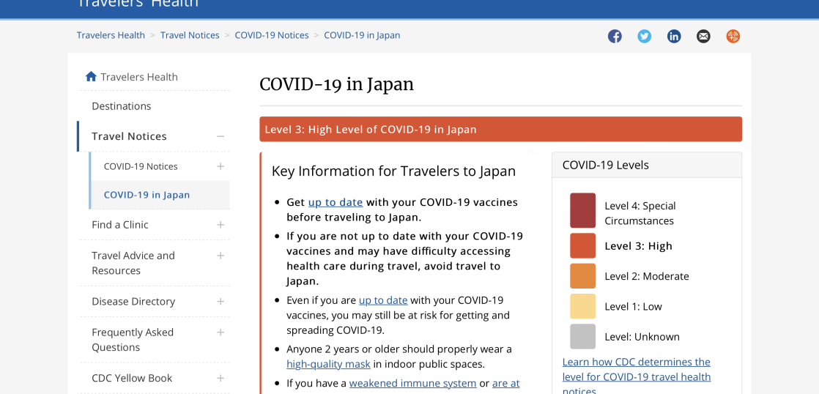Image resolution: width=819 pixels, height=394 pixels.
Task: Open Destinations in the sidebar
Action: 122,106
